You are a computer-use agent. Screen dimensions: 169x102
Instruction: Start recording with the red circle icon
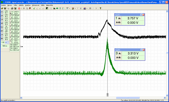[19, 8]
